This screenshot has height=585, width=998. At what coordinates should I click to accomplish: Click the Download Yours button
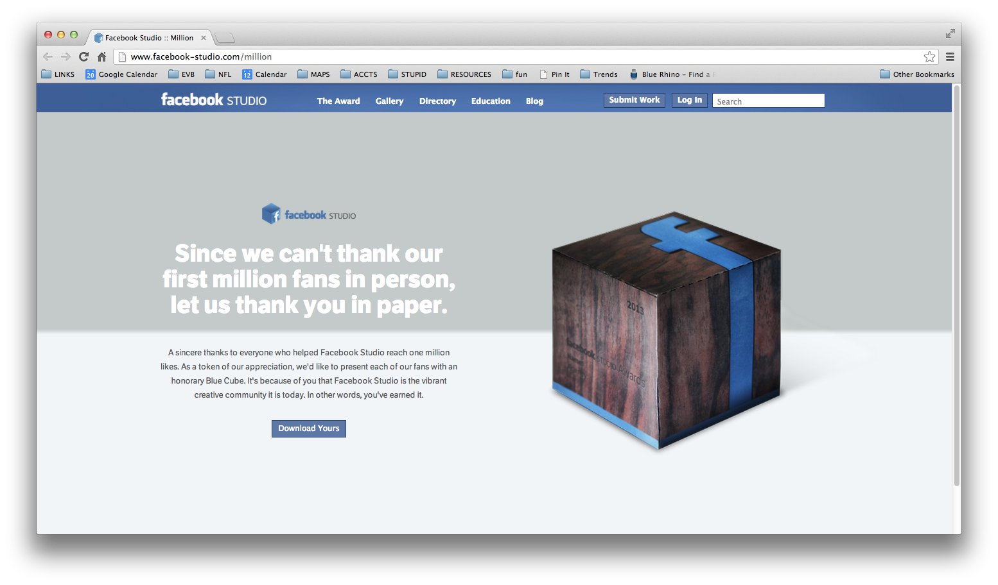coord(309,428)
